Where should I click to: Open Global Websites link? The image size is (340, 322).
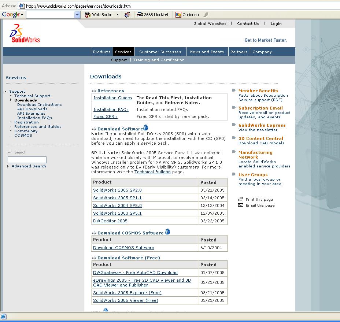210,24
